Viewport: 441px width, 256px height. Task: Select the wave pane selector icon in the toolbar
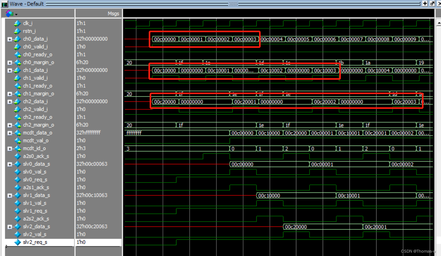9,13
